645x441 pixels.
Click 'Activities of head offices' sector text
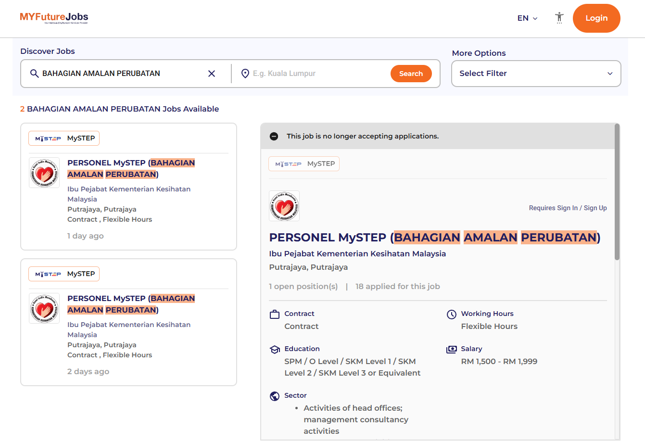pos(356,419)
